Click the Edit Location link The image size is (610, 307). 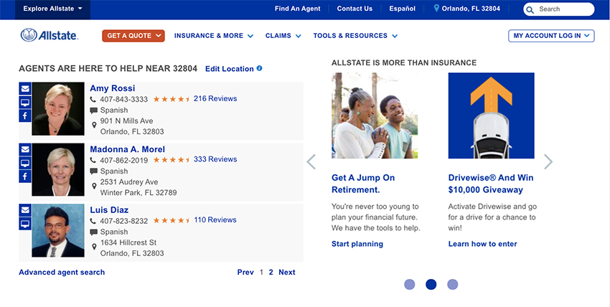point(230,69)
